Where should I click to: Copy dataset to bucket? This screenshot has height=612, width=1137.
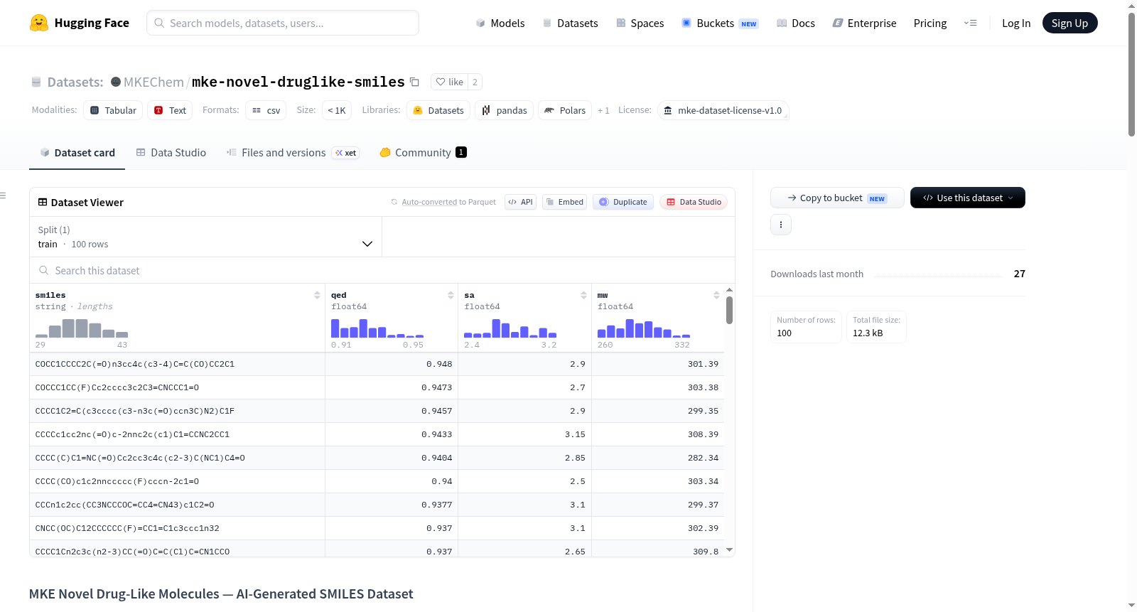[837, 198]
